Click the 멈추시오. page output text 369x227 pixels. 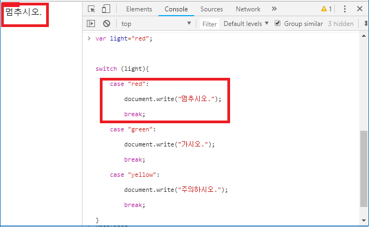click(23, 12)
